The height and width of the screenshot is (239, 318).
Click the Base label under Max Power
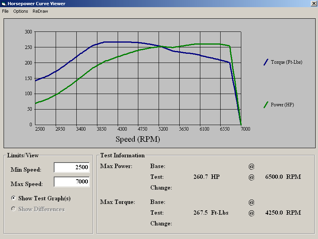[x=158, y=166]
